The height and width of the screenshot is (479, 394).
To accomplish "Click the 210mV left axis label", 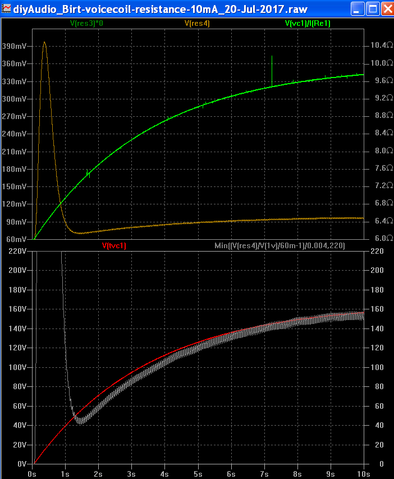I will tap(14, 152).
